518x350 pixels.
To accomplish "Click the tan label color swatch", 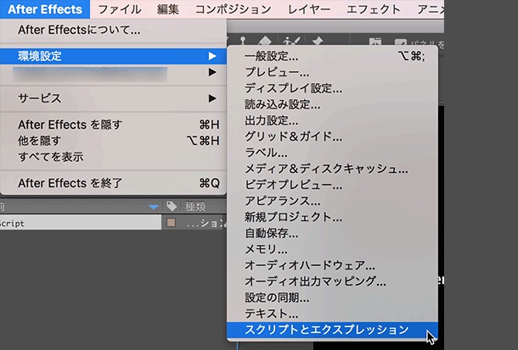I will click(x=171, y=222).
